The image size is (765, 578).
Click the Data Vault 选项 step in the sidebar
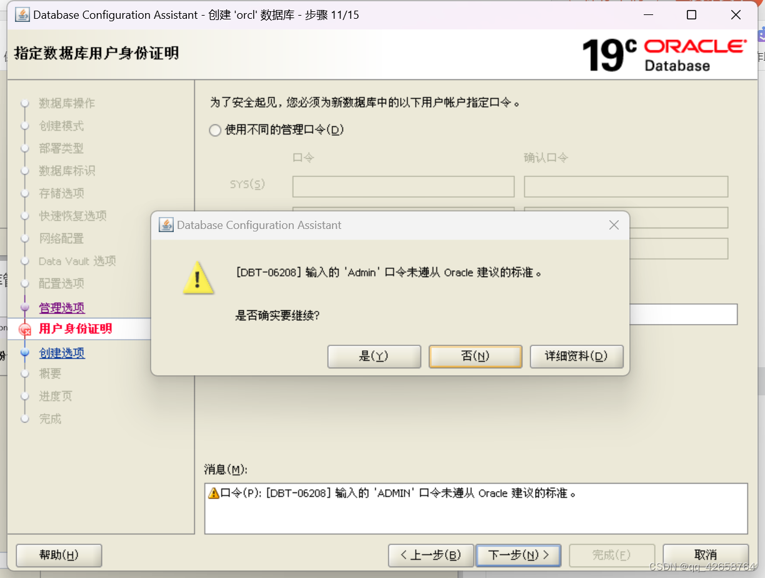[x=77, y=261]
